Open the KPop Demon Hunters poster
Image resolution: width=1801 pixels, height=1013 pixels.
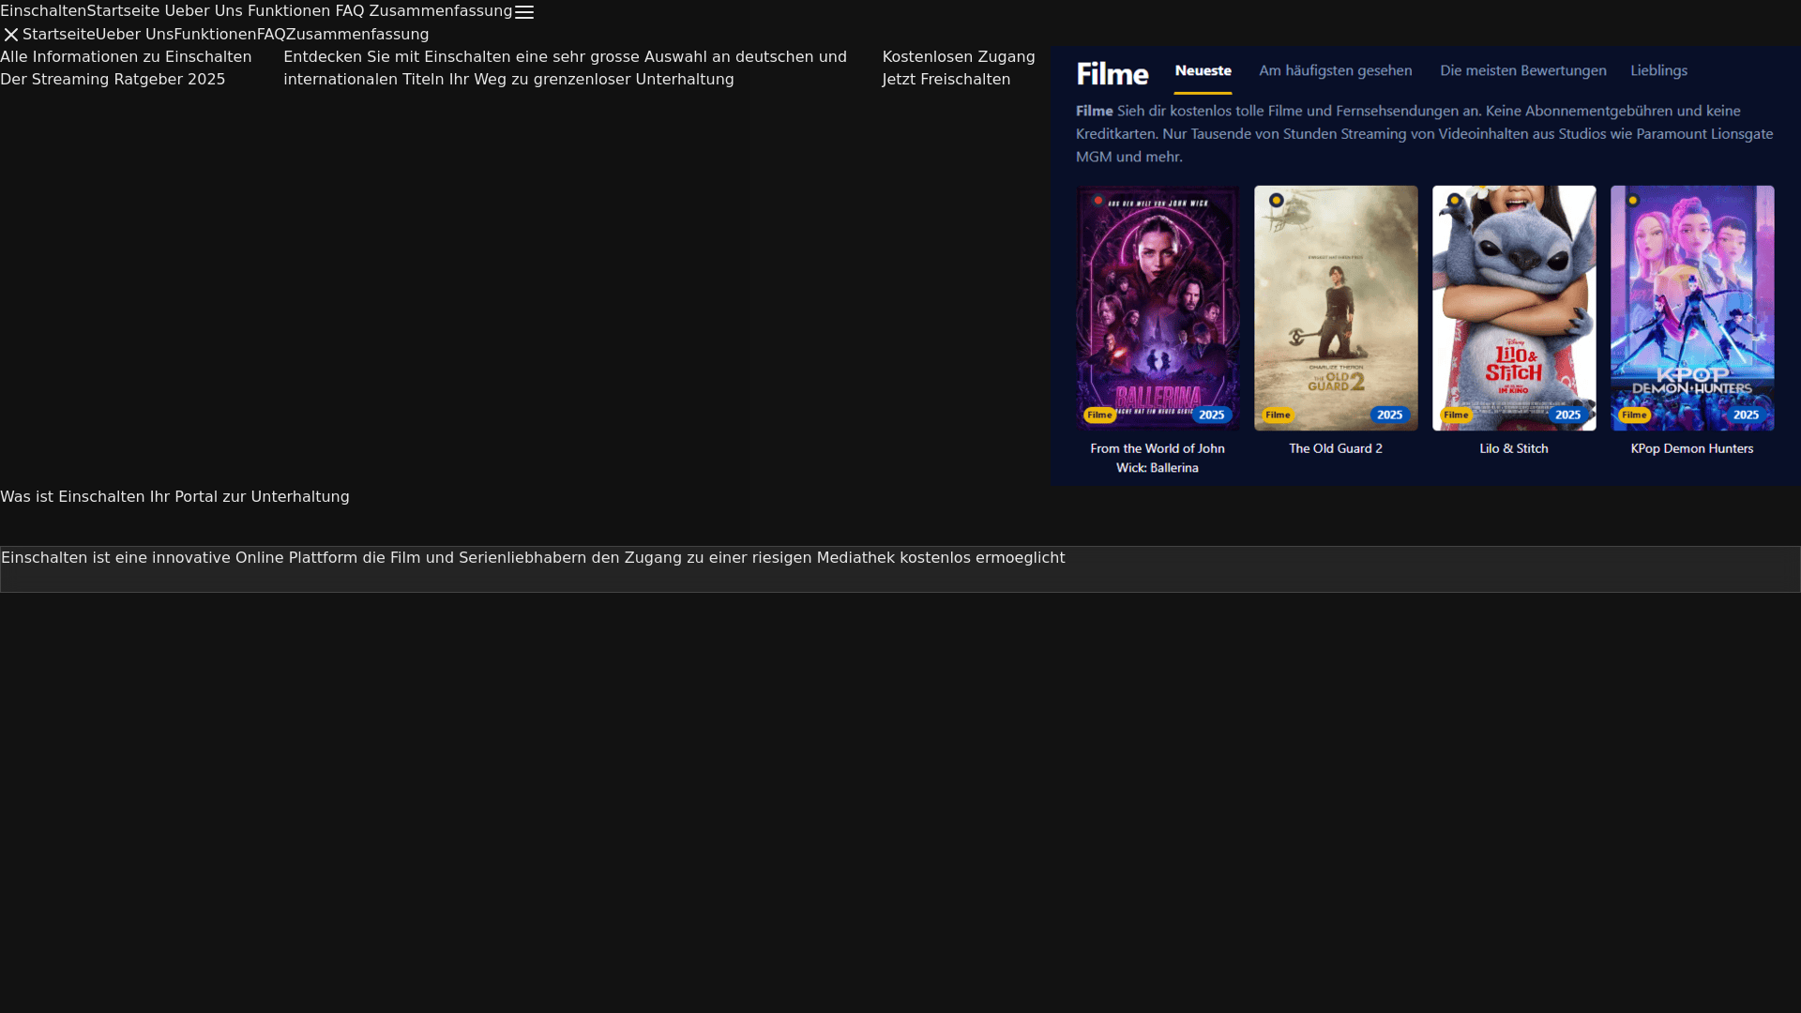[x=1692, y=308]
